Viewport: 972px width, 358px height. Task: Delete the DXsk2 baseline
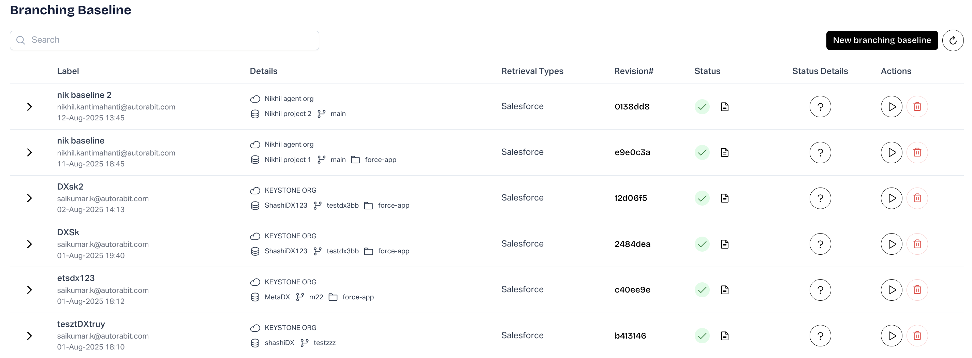pyautogui.click(x=917, y=198)
